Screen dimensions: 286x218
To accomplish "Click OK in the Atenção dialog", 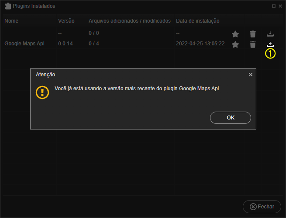I will pyautogui.click(x=231, y=118).
